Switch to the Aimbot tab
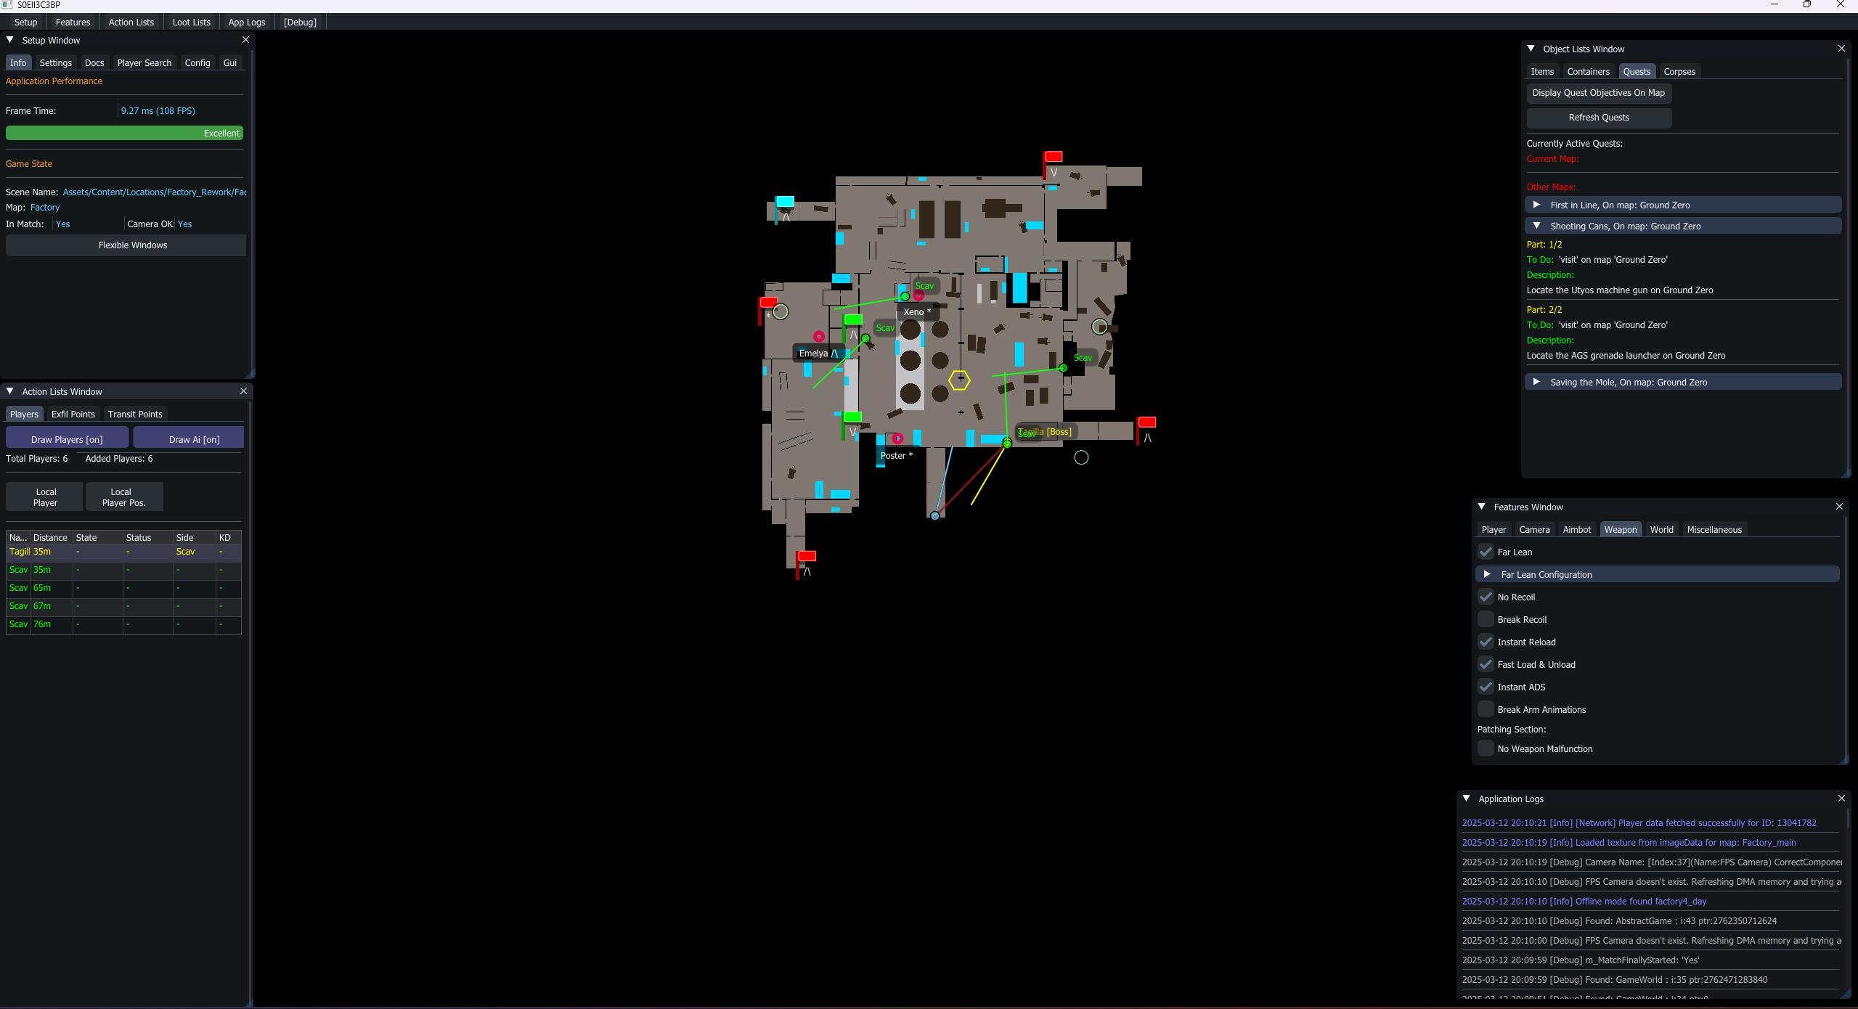The width and height of the screenshot is (1858, 1009). click(x=1576, y=529)
